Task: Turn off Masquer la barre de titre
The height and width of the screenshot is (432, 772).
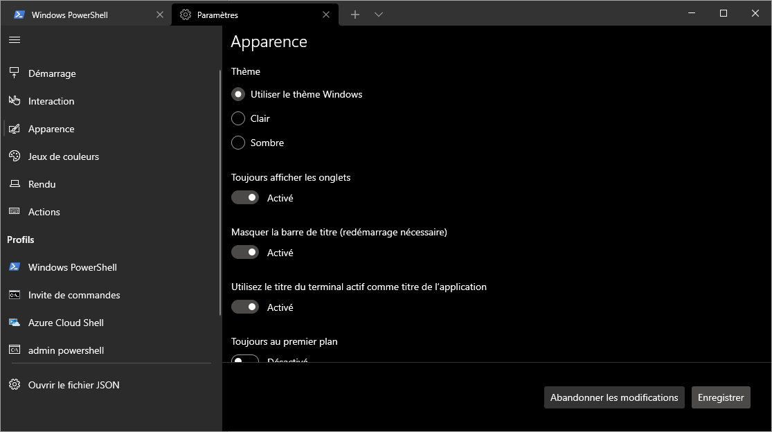Action: pyautogui.click(x=245, y=253)
